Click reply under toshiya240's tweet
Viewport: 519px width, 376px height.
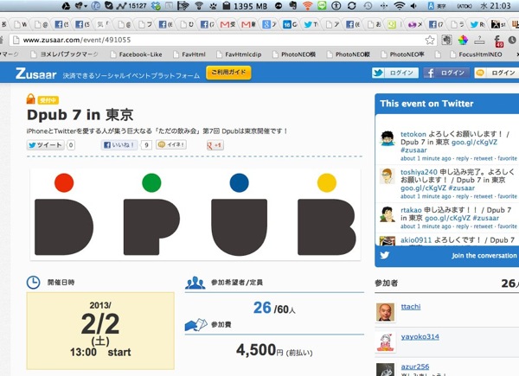[x=462, y=196]
